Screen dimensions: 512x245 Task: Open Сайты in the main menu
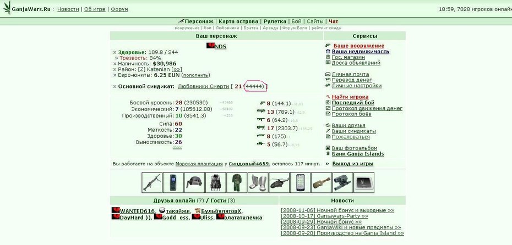point(315,21)
